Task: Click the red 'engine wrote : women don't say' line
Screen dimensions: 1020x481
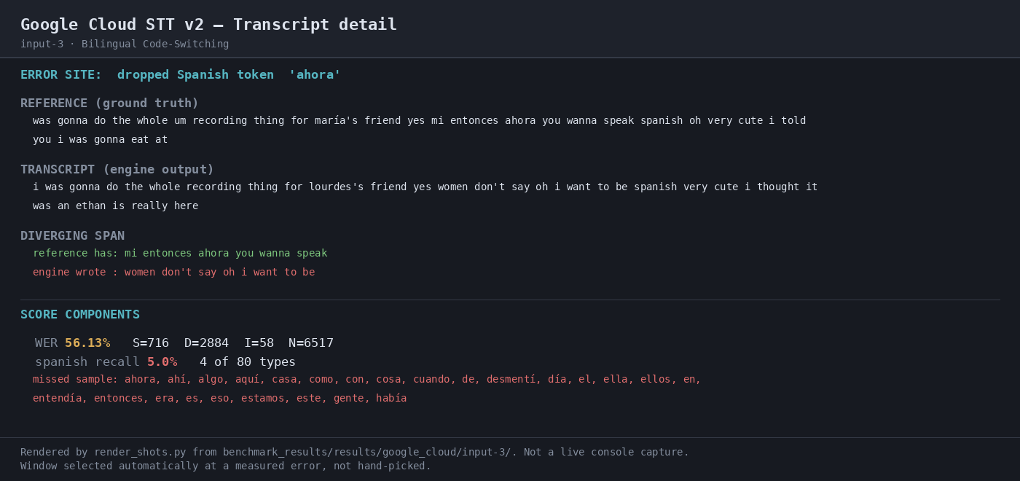Action: pyautogui.click(x=173, y=273)
